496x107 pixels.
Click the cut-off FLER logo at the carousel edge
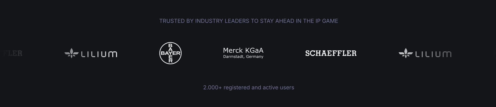click(x=13, y=53)
